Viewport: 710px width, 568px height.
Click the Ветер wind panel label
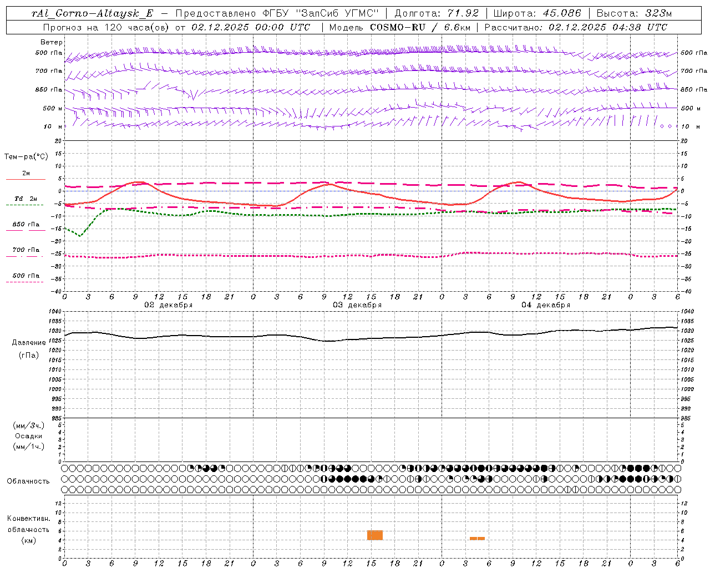point(52,42)
